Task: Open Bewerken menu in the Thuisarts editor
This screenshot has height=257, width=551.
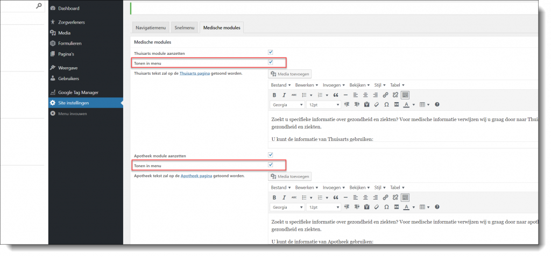Action: click(x=306, y=85)
